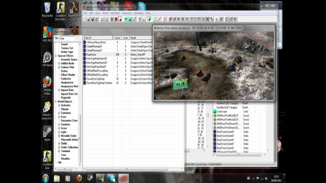
Task: Open the landscape editing tool icon
Action: tap(130, 19)
